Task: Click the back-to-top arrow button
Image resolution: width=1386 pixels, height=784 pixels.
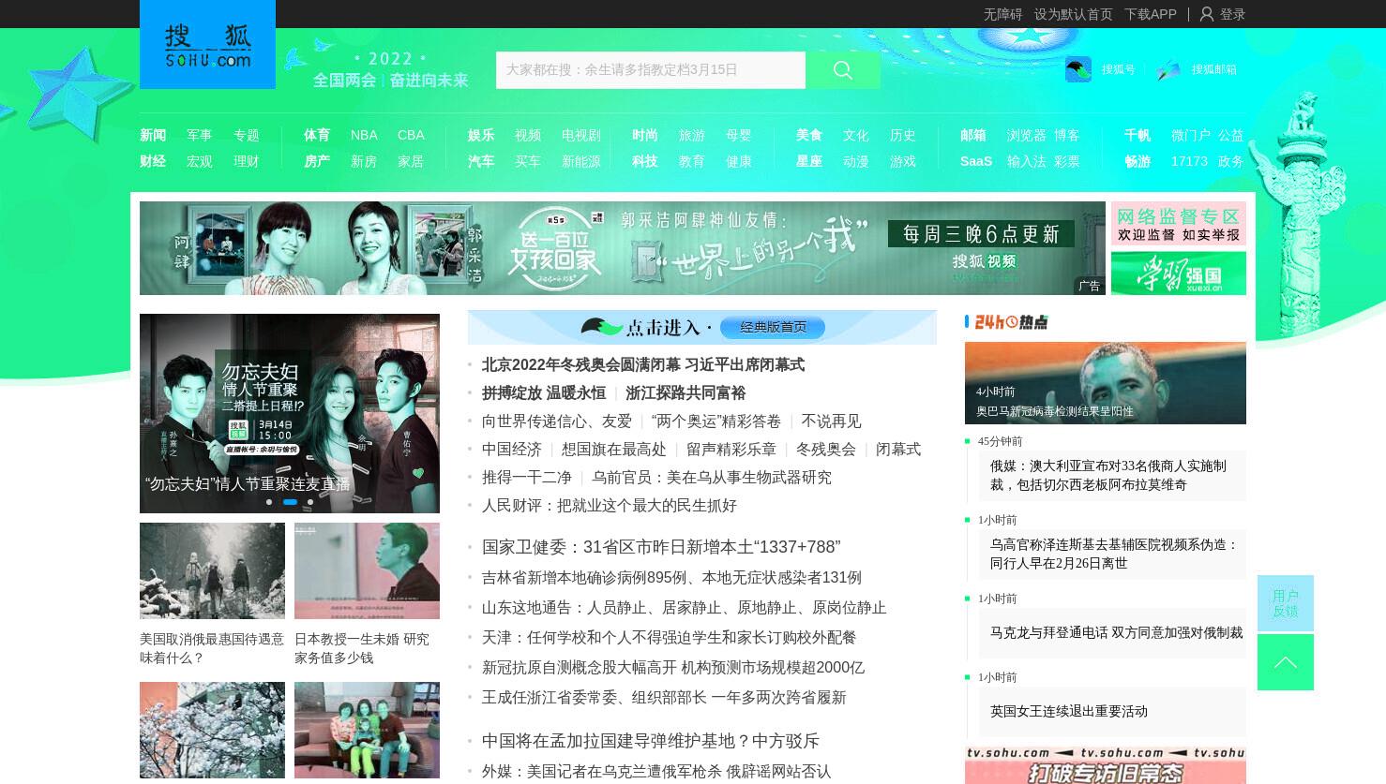Action: (1286, 662)
